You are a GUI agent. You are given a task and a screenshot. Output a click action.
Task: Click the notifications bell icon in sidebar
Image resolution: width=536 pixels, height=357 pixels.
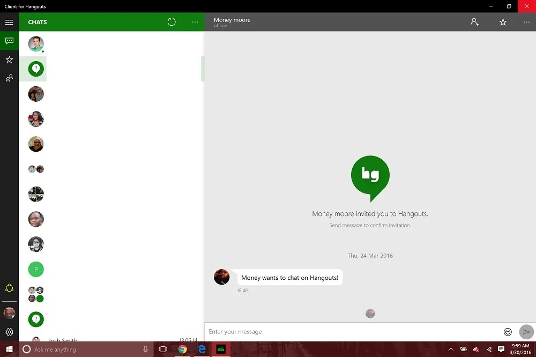(x=9, y=288)
